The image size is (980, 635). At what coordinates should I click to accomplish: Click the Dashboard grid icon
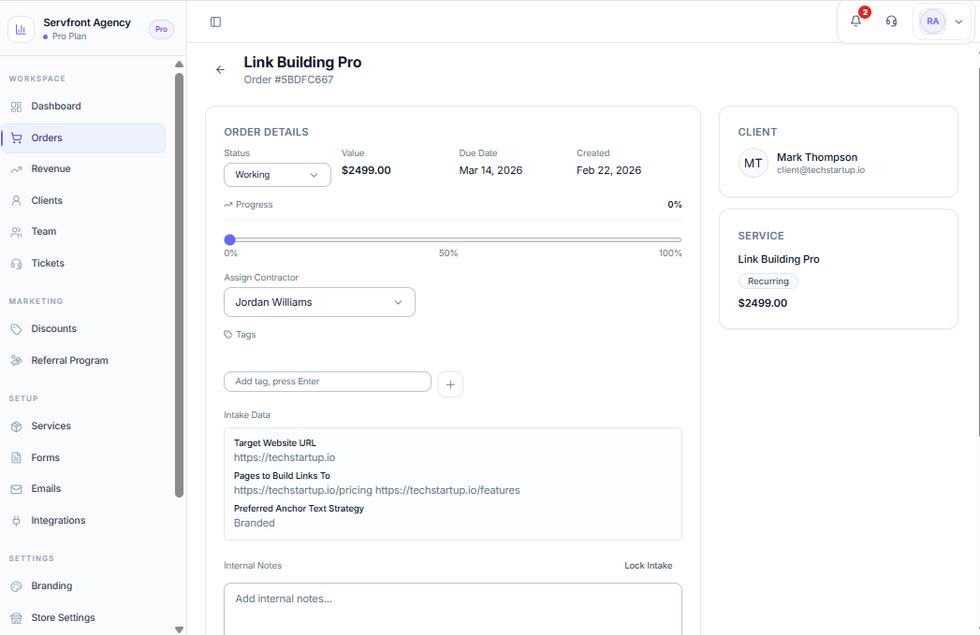[16, 107]
